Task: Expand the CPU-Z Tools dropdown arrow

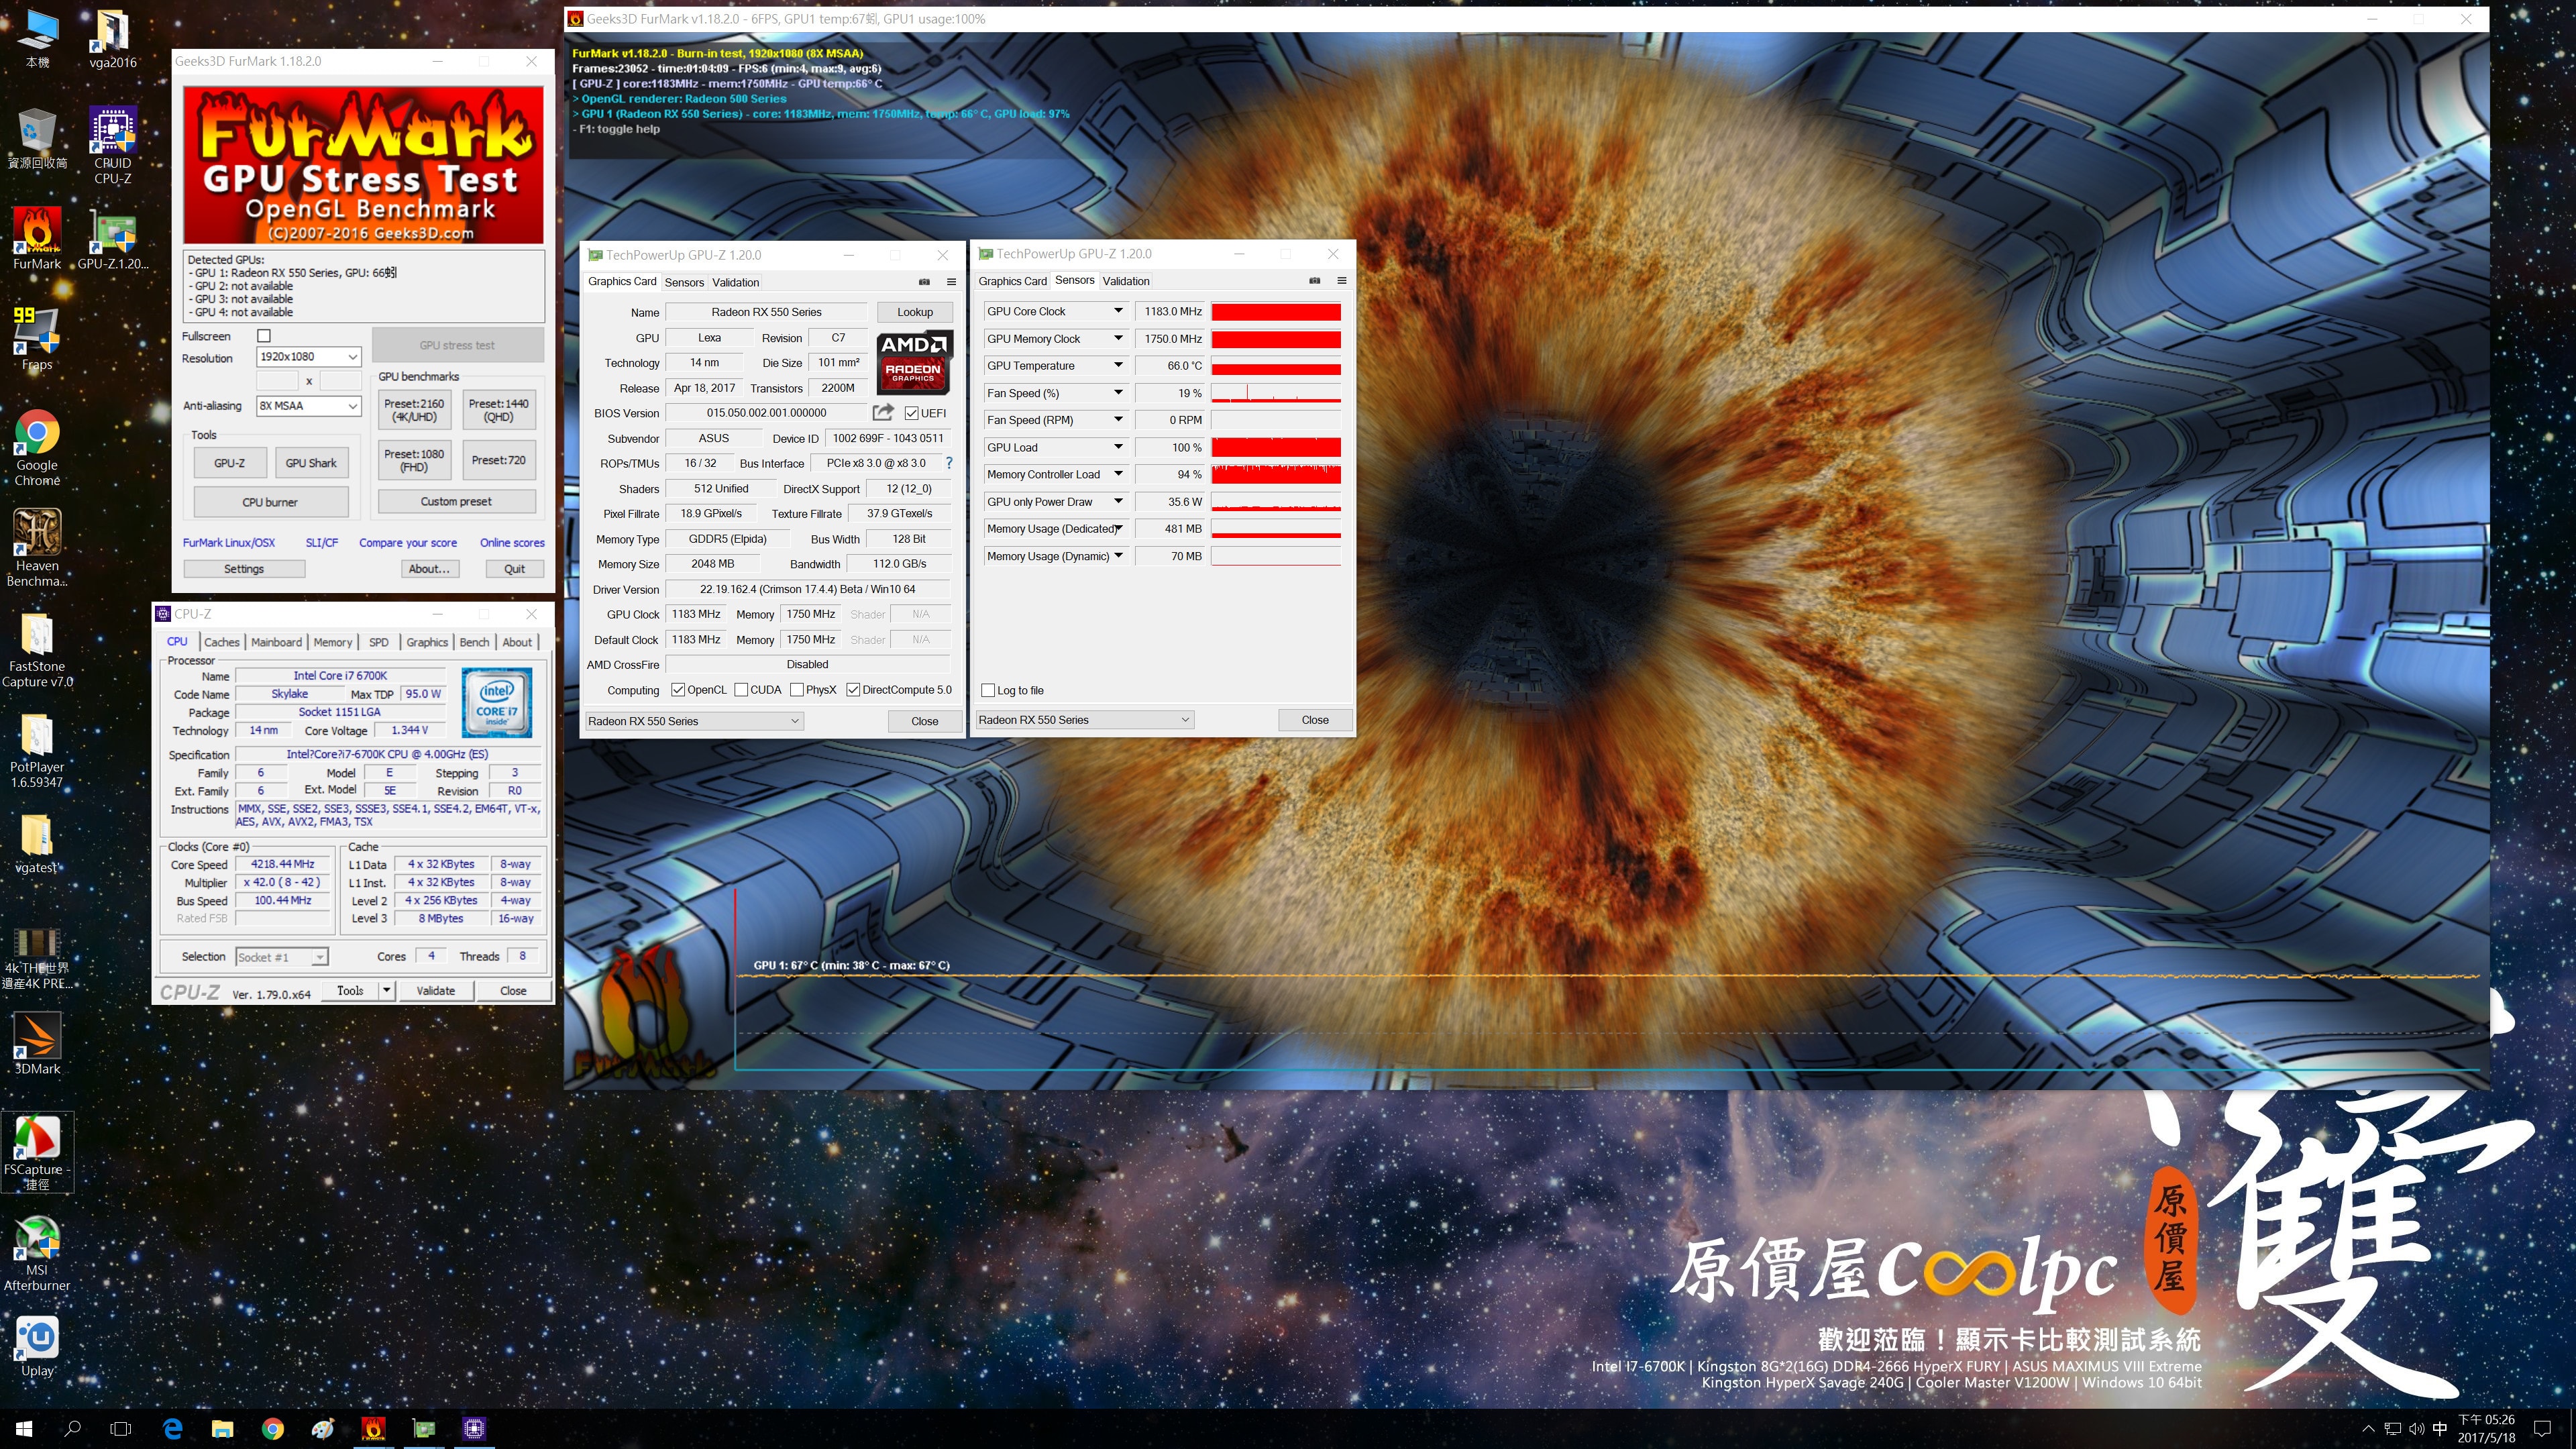Action: click(x=386, y=991)
